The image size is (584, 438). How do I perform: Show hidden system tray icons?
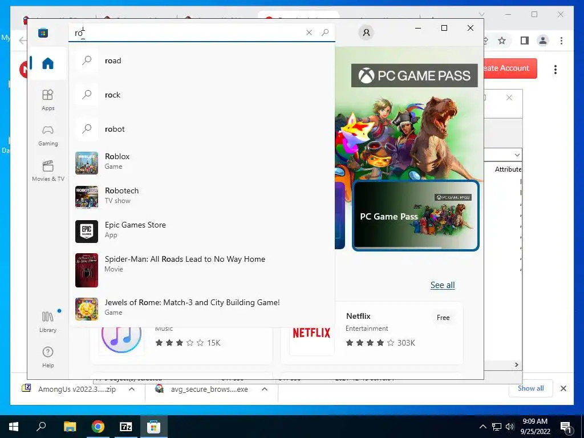coord(482,427)
